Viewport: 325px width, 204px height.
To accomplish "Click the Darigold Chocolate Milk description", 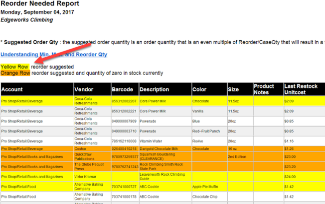I will (159, 149).
